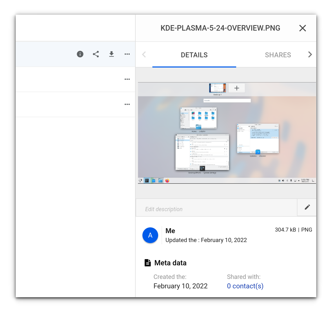
Task: Click the pencil icon to edit description
Action: click(x=307, y=207)
